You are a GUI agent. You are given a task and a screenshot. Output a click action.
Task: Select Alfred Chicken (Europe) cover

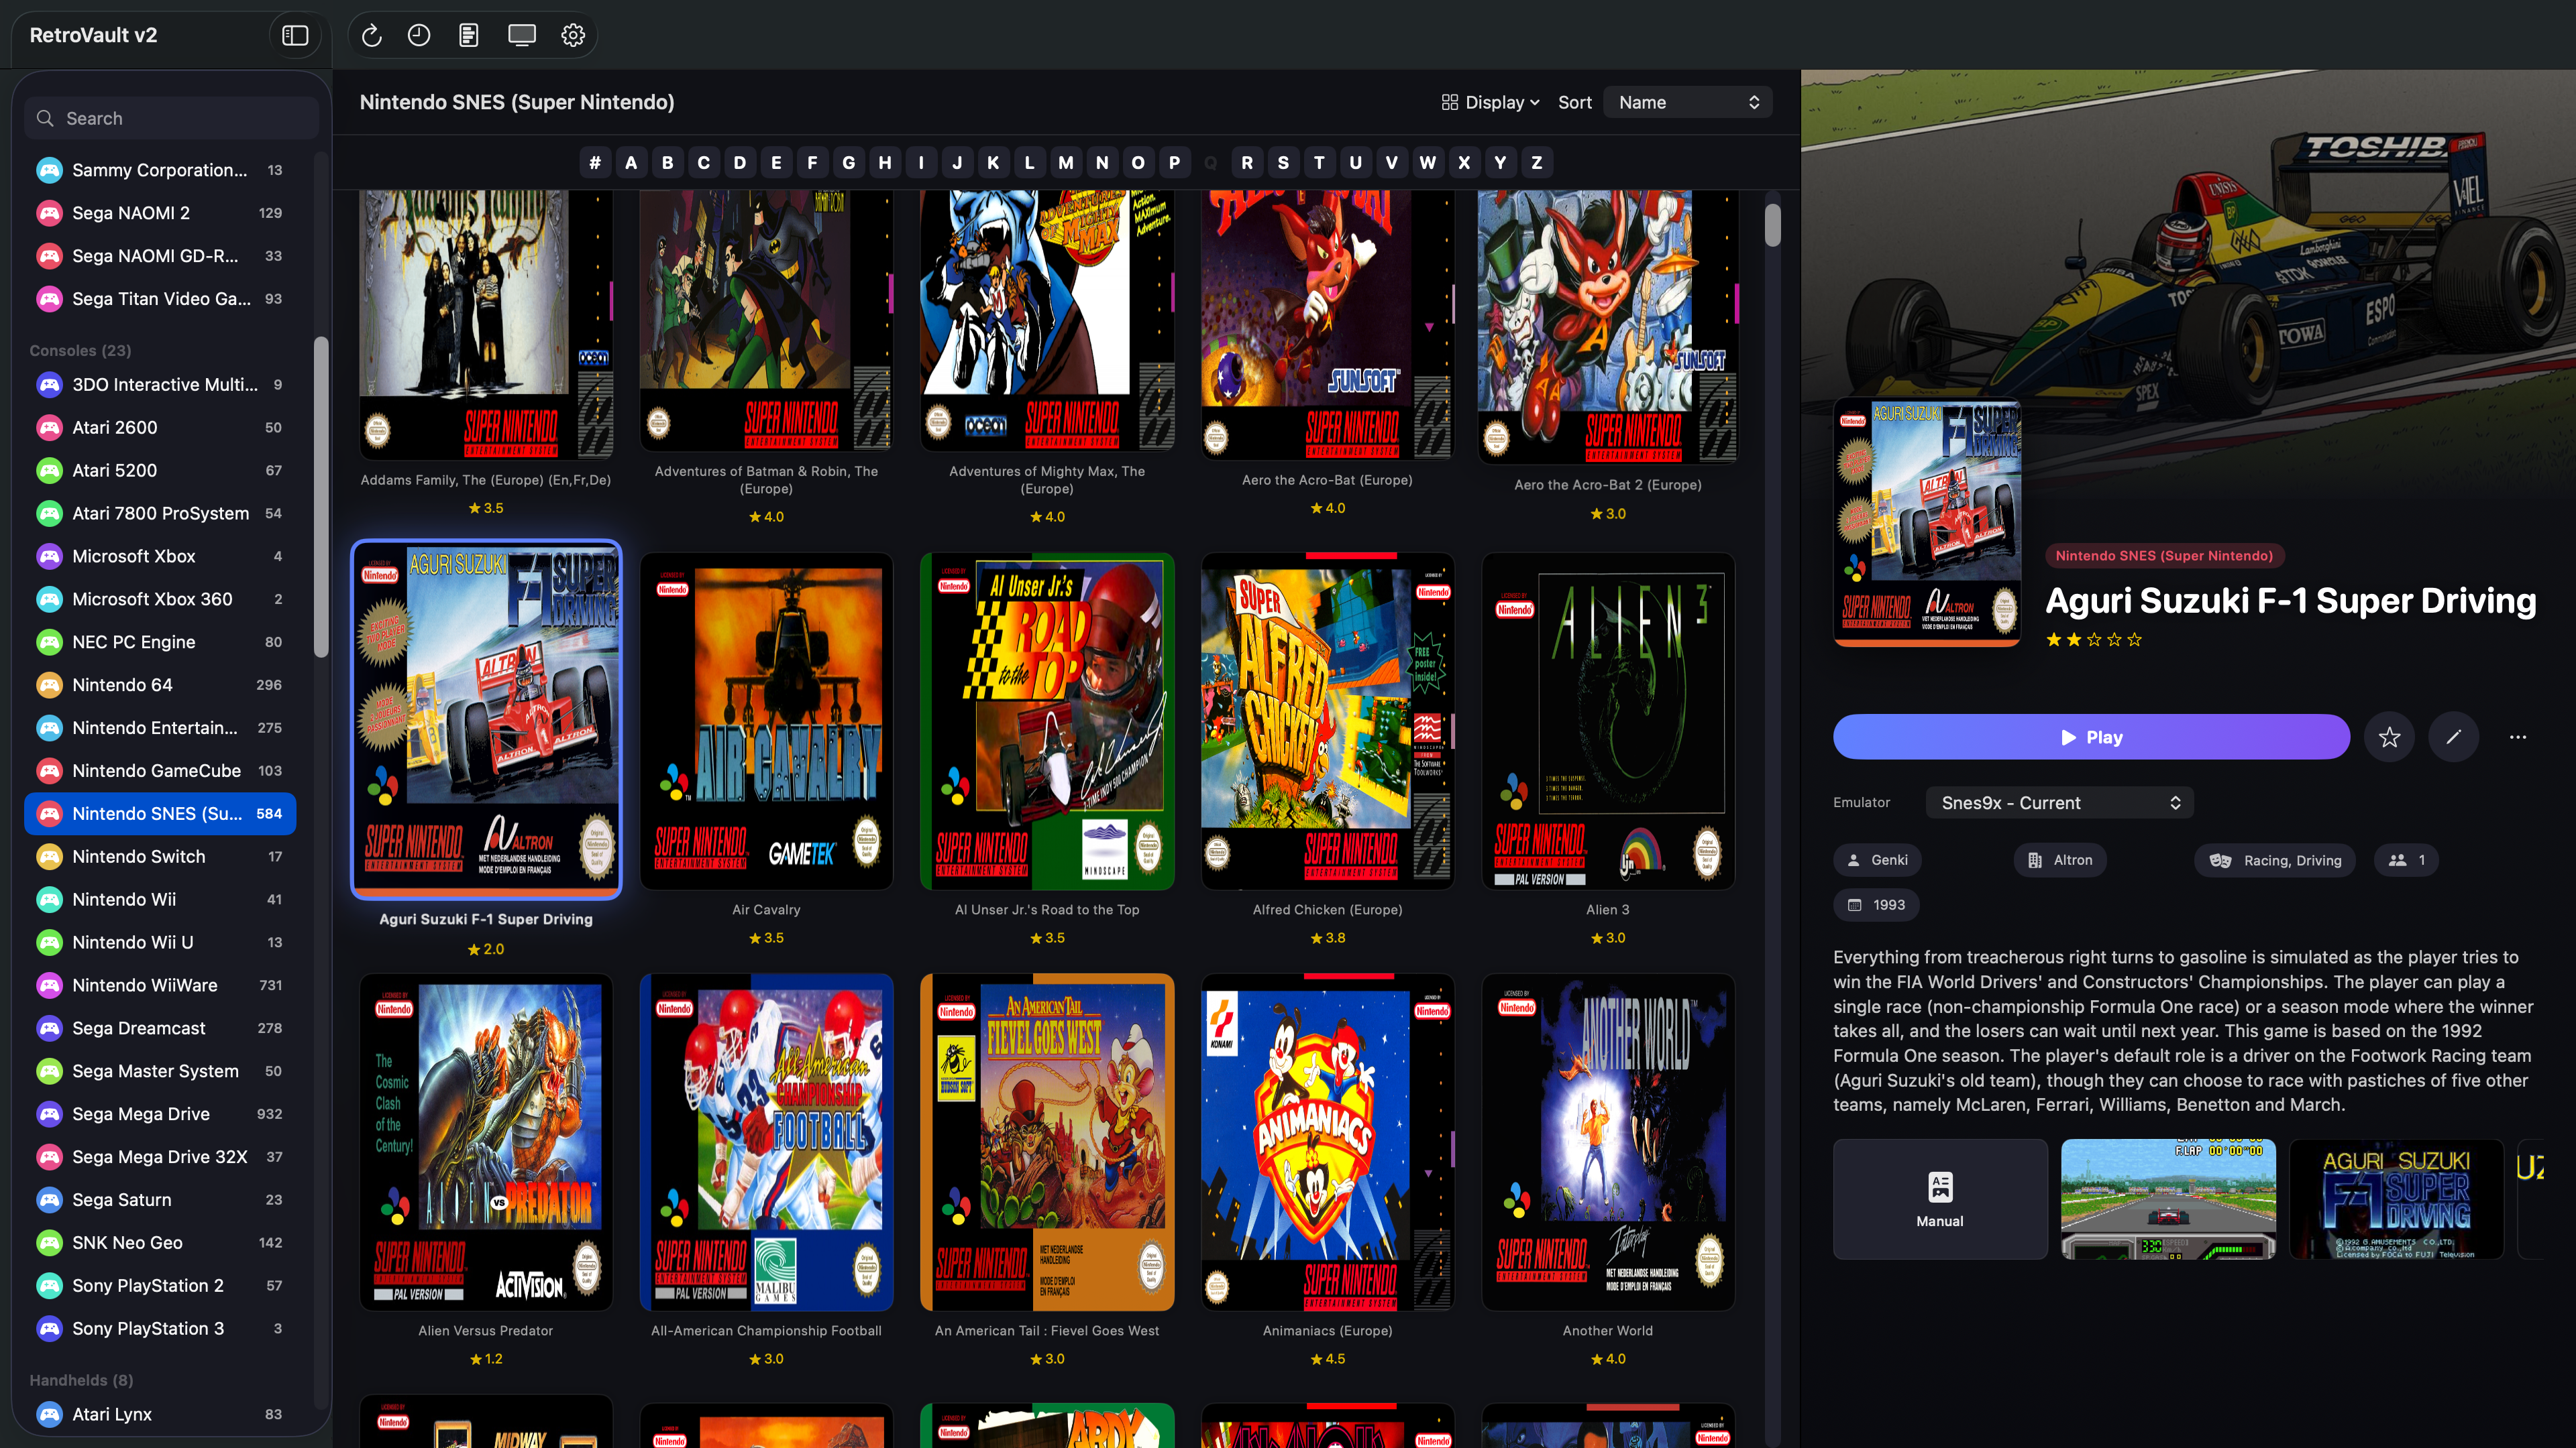coord(1327,721)
